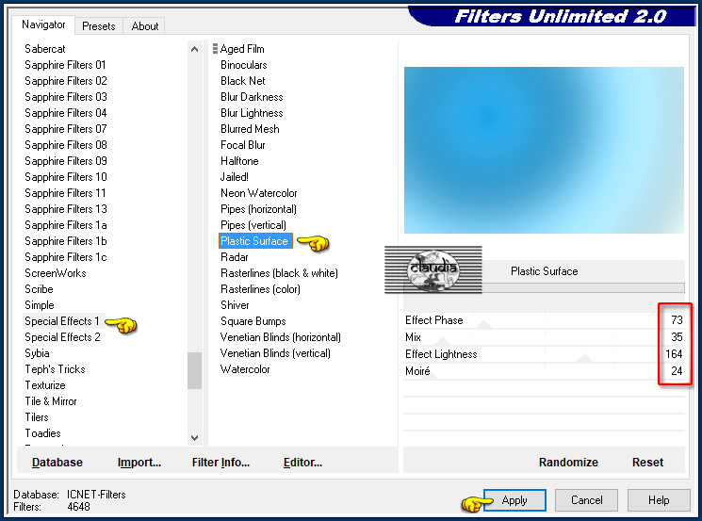Select Sapphire Filters 07
The height and width of the screenshot is (521, 702).
[x=66, y=129]
